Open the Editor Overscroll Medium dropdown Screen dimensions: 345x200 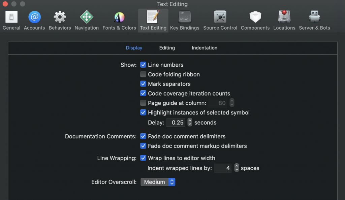point(158,182)
